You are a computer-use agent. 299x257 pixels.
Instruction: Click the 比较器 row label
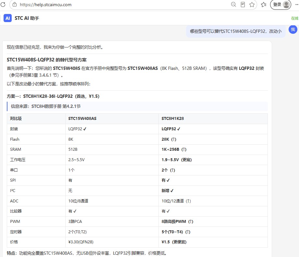(16, 211)
